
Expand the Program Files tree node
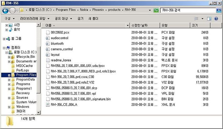click(x=9, y=75)
